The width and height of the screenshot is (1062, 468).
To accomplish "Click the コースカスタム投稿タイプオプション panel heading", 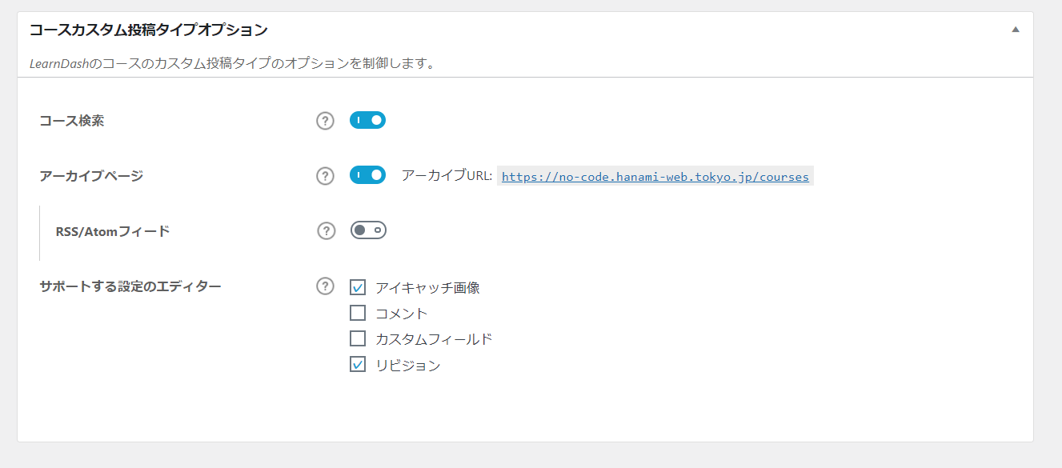I will click(x=148, y=30).
